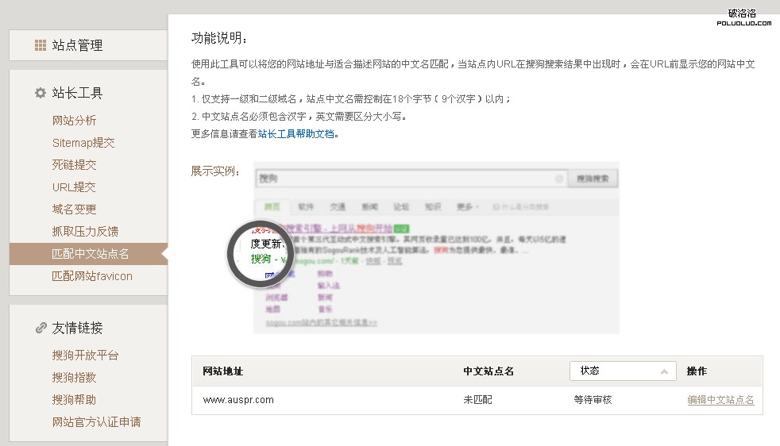Open the 站长工具帮助文档 help link
The height and width of the screenshot is (446, 780).
click(x=298, y=134)
